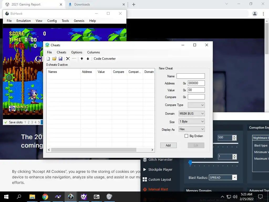
Task: Close the 2021 Gaming Report tab
Action: [61, 4]
